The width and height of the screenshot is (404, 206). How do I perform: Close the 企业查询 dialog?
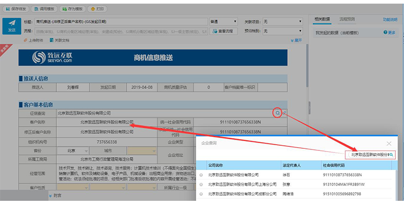389,144
